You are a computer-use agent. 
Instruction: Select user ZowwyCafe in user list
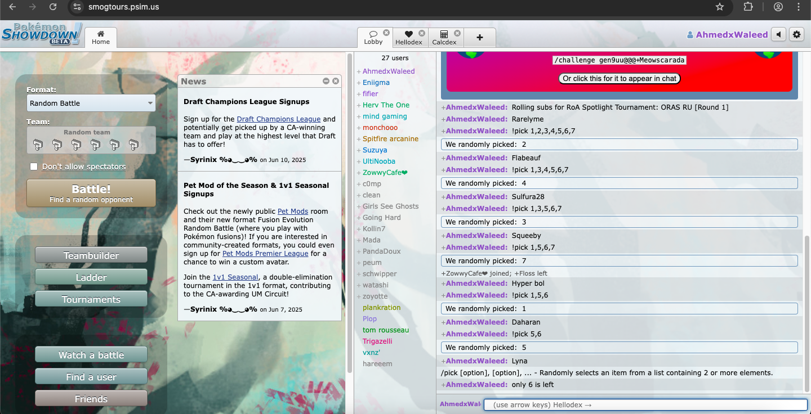coord(385,173)
